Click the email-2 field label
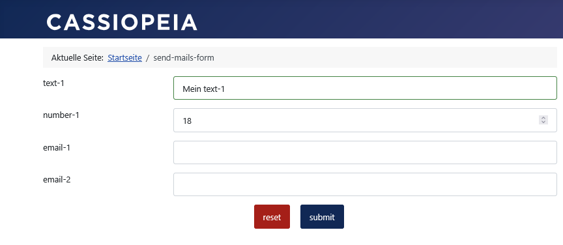 [57, 179]
